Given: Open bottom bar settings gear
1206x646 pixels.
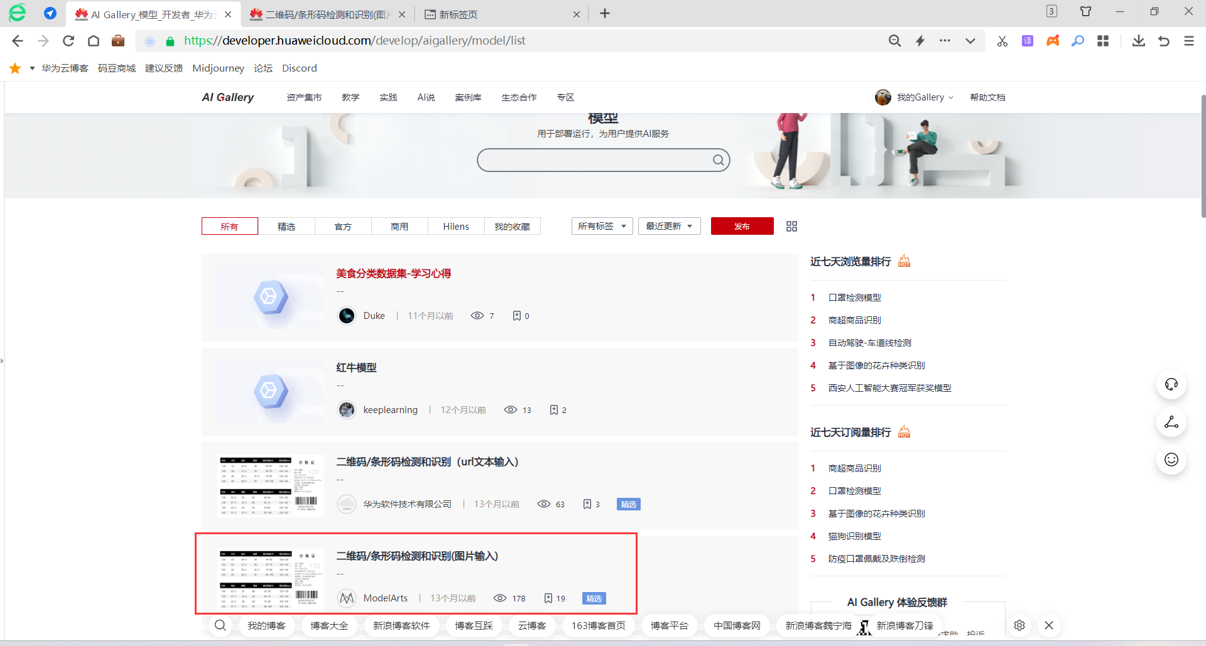Looking at the screenshot, I should [1019, 625].
